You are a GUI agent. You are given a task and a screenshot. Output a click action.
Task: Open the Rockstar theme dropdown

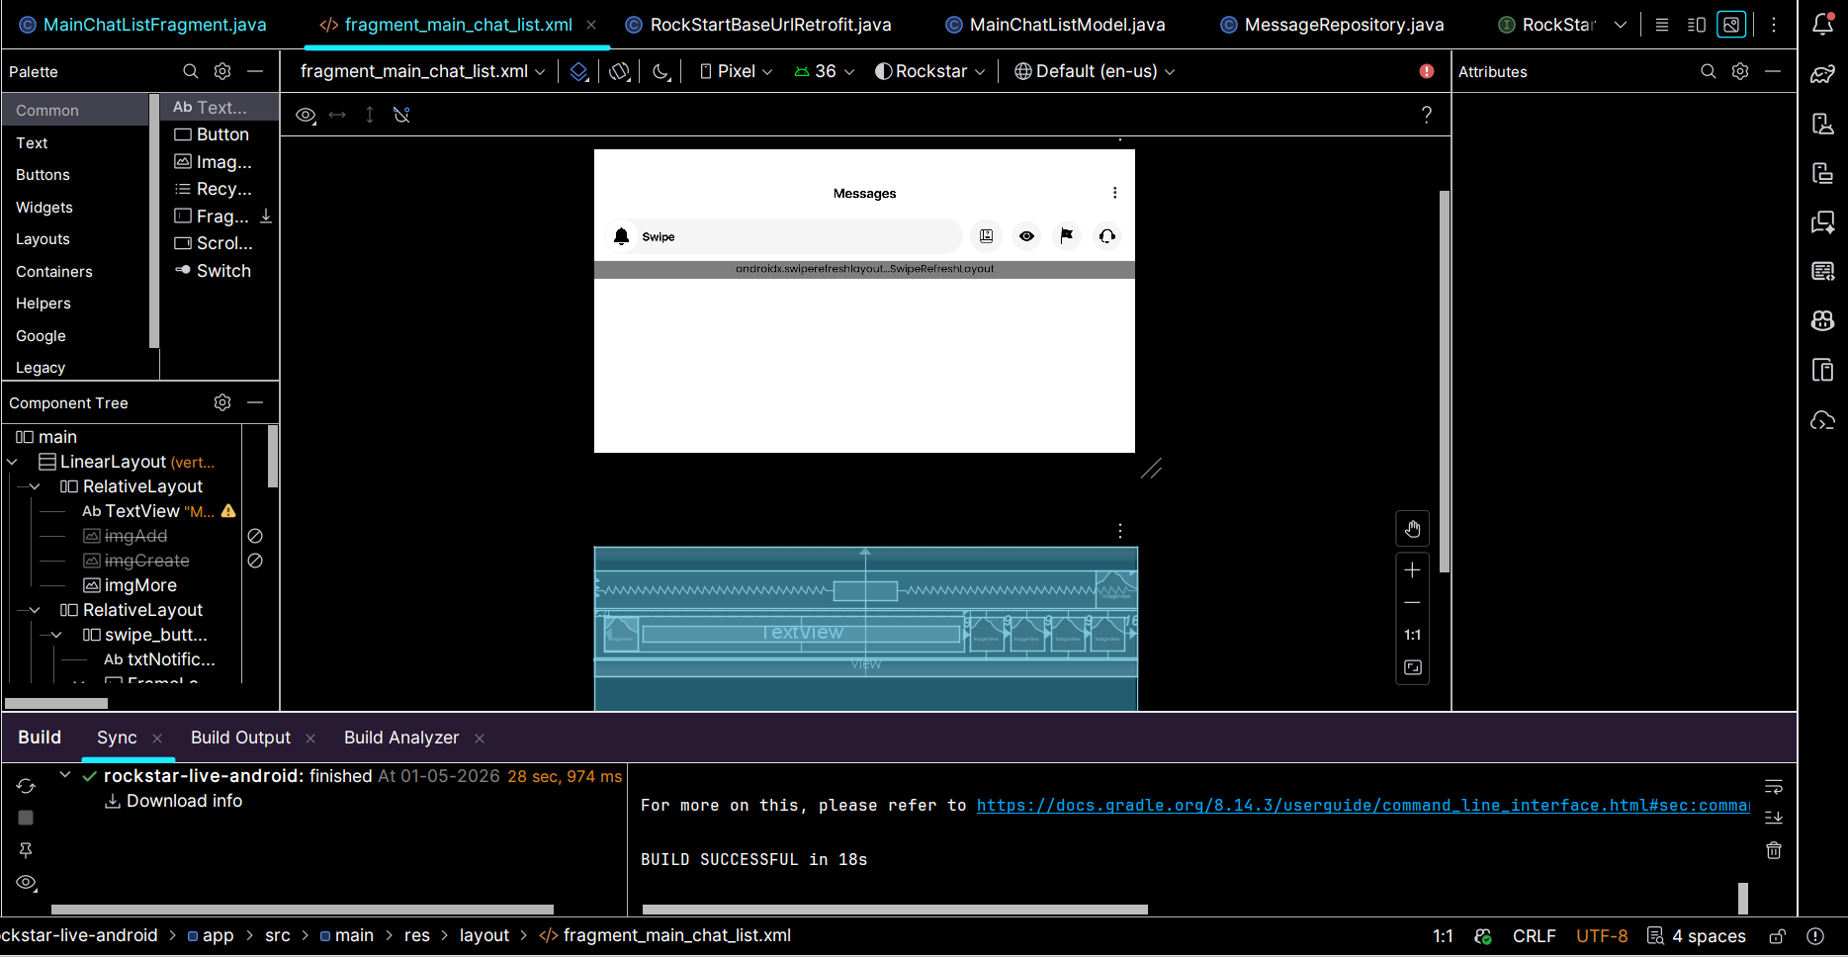(x=930, y=71)
